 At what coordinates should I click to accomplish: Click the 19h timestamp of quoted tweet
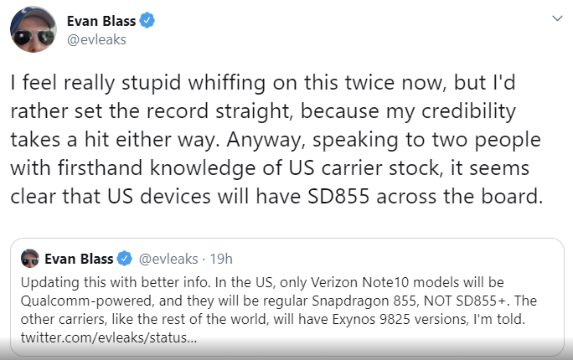coord(221,259)
